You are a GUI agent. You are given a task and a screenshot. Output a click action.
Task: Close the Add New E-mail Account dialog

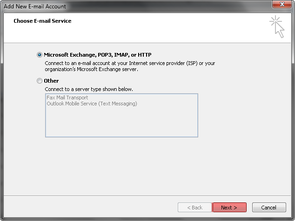tap(282, 4)
